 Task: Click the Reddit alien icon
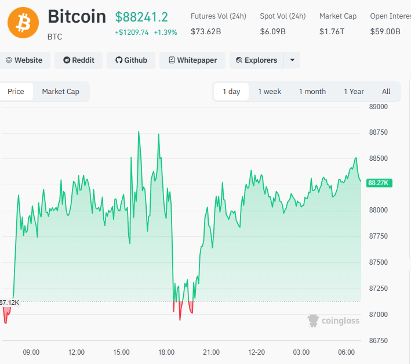(x=67, y=60)
